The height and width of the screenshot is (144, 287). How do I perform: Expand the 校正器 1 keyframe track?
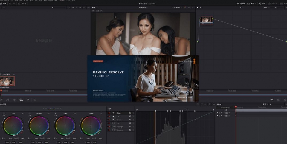click(223, 113)
